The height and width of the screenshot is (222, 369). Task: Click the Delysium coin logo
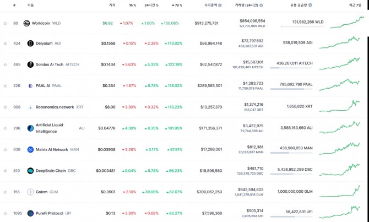[30, 43]
